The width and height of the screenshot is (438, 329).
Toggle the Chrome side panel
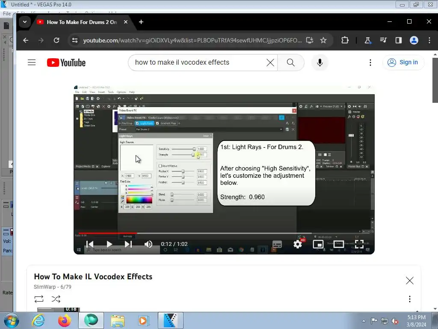tap(399, 40)
